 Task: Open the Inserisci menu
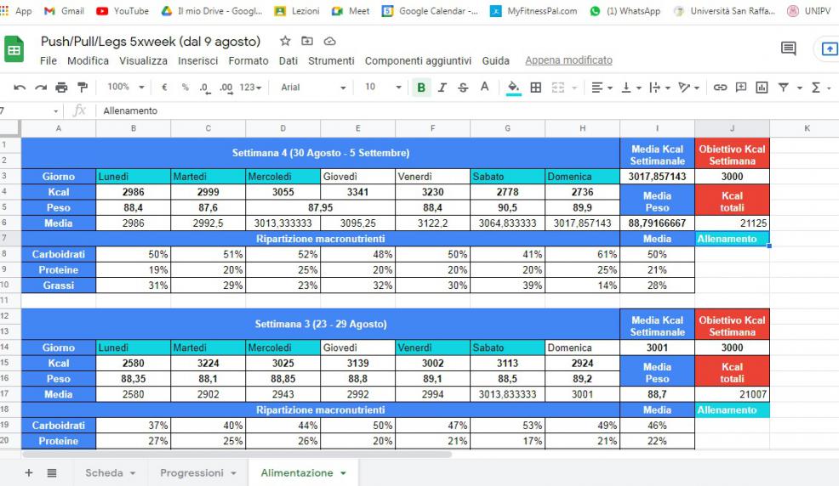pyautogui.click(x=197, y=61)
